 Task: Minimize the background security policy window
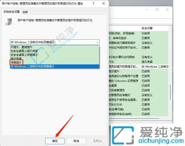[x=147, y=10]
